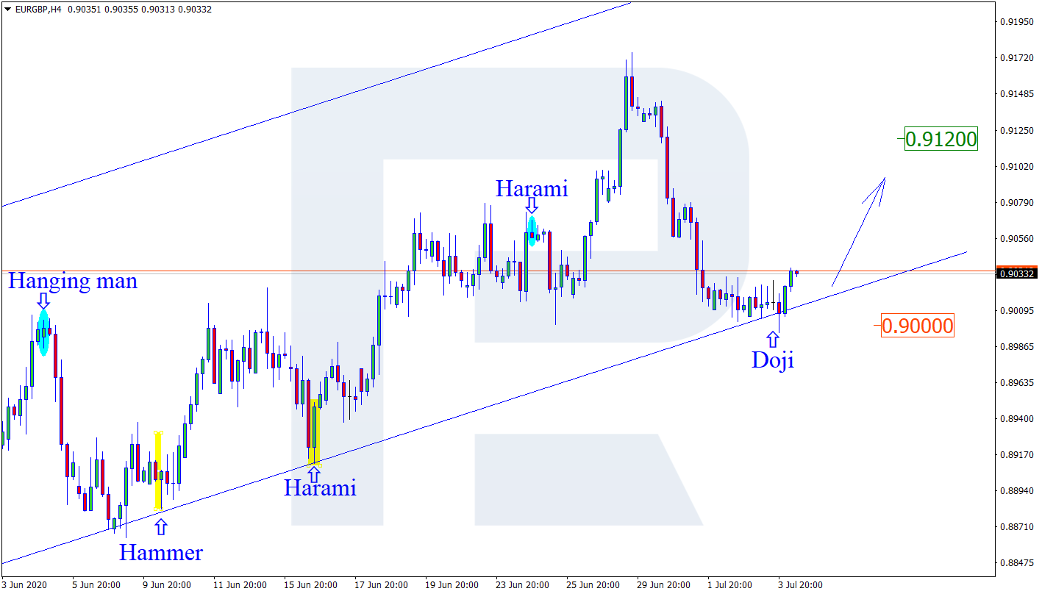1042x594 pixels.
Task: Click the header value 0.90355
Action: [121, 10]
